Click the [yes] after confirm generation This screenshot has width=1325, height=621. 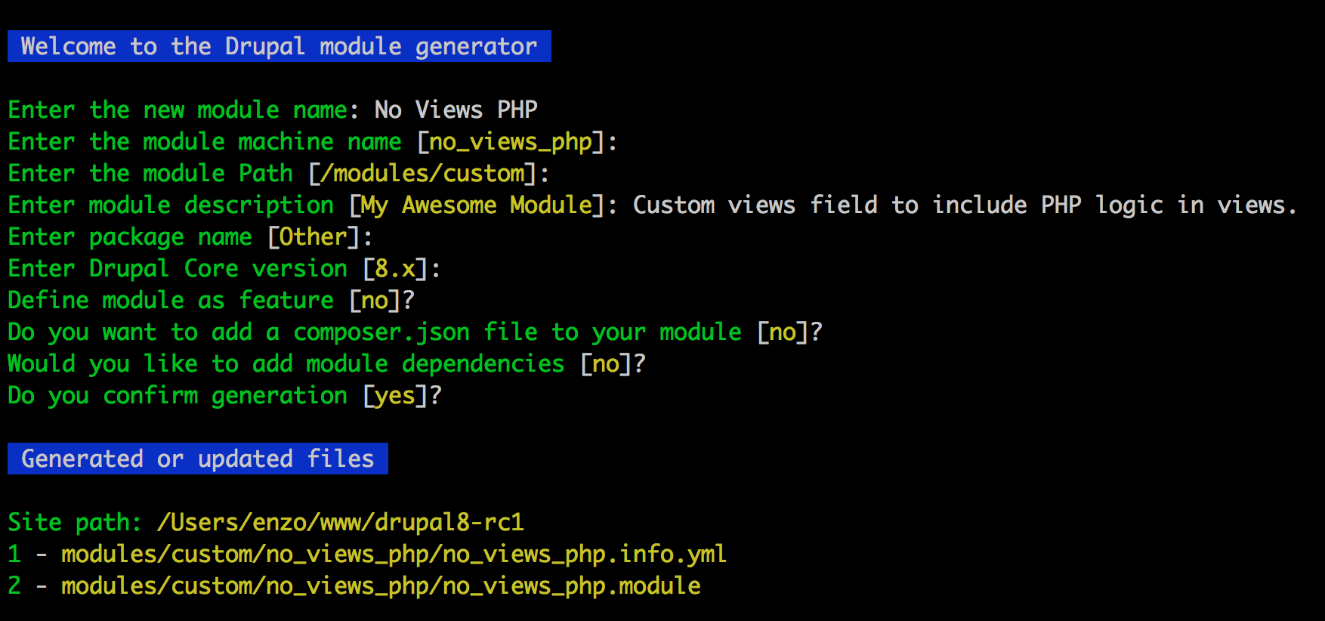(395, 396)
